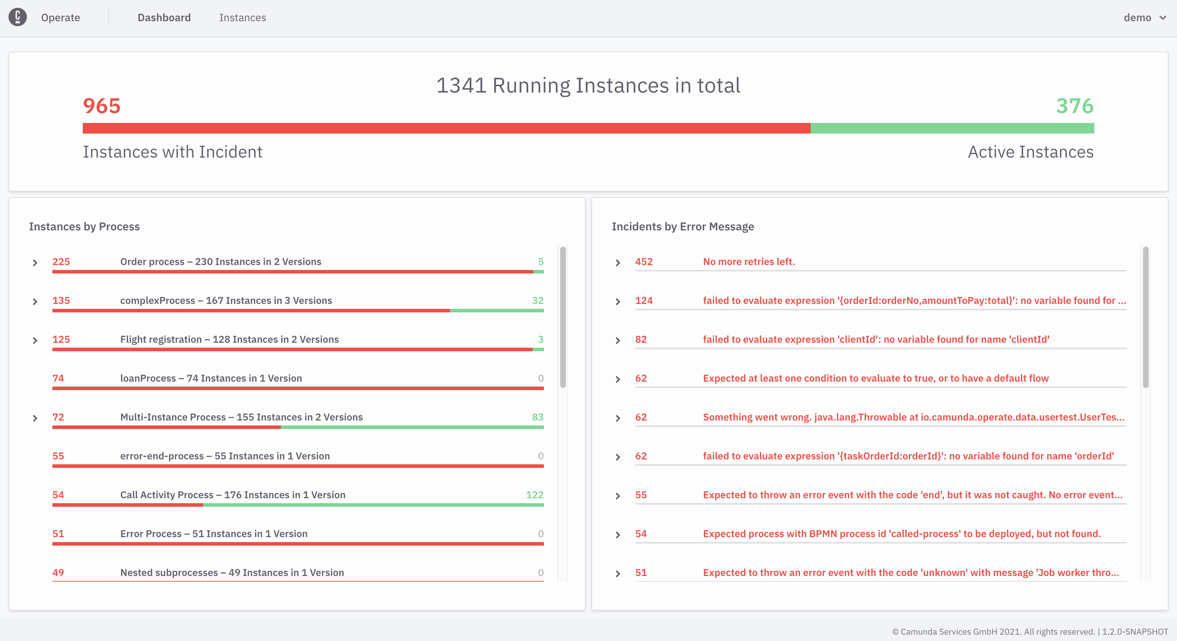Open loanProcess 74 Instances link
Screen dimensions: 1177x641
tap(211, 378)
